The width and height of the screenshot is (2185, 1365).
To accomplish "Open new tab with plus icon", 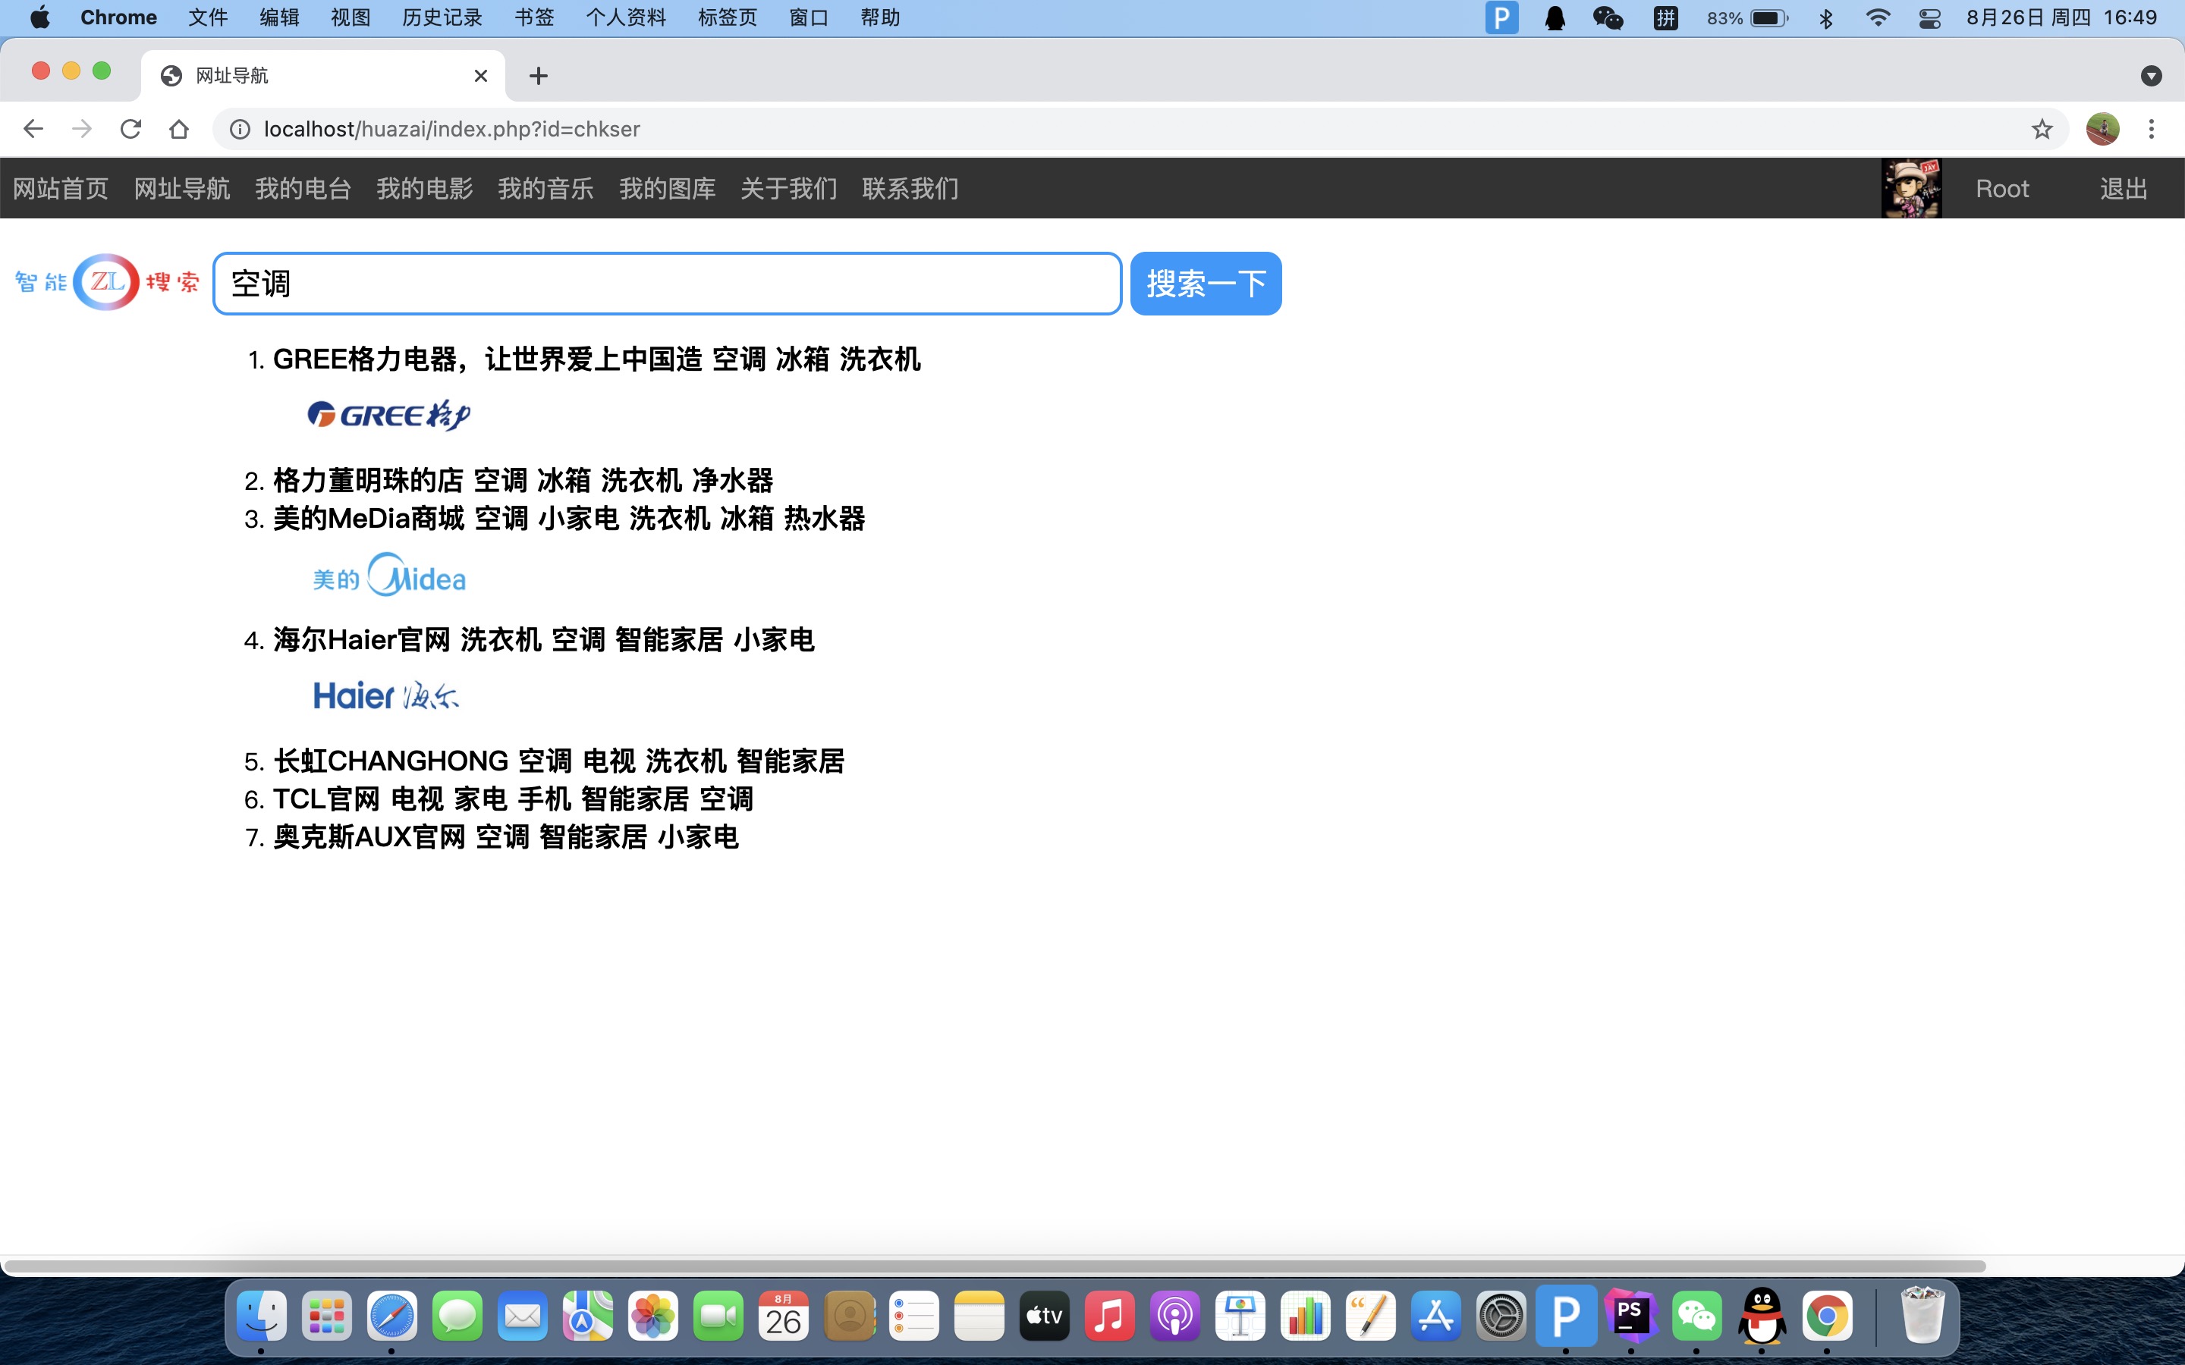I will pos(538,76).
